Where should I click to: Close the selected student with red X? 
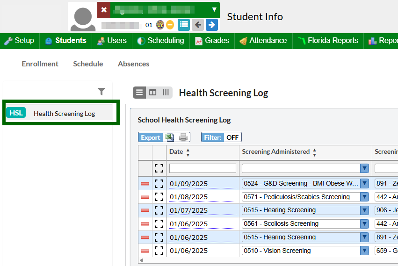(104, 10)
